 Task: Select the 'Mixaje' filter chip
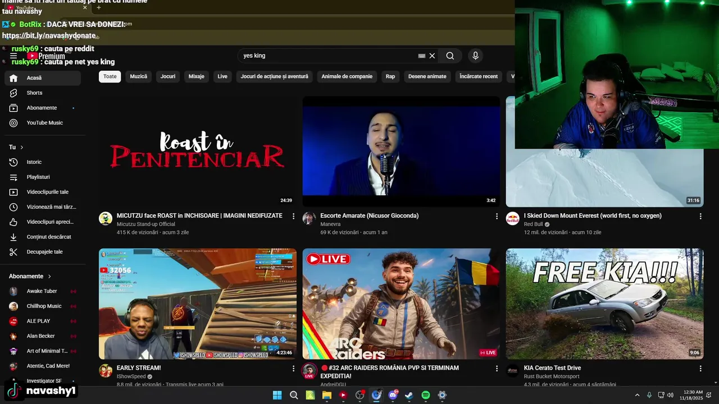pyautogui.click(x=197, y=76)
